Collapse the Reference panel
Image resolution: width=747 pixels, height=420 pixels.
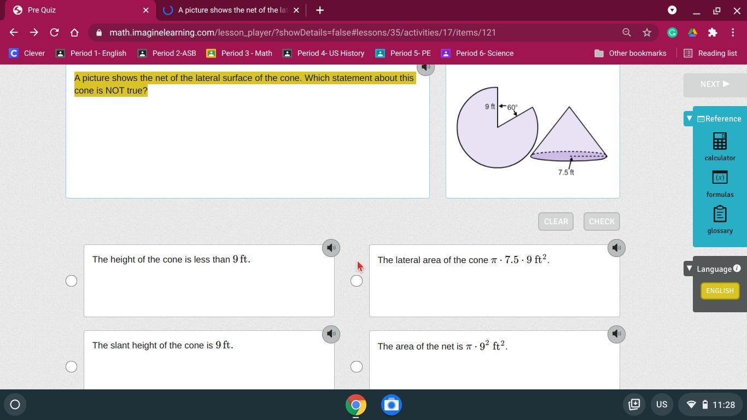click(689, 119)
